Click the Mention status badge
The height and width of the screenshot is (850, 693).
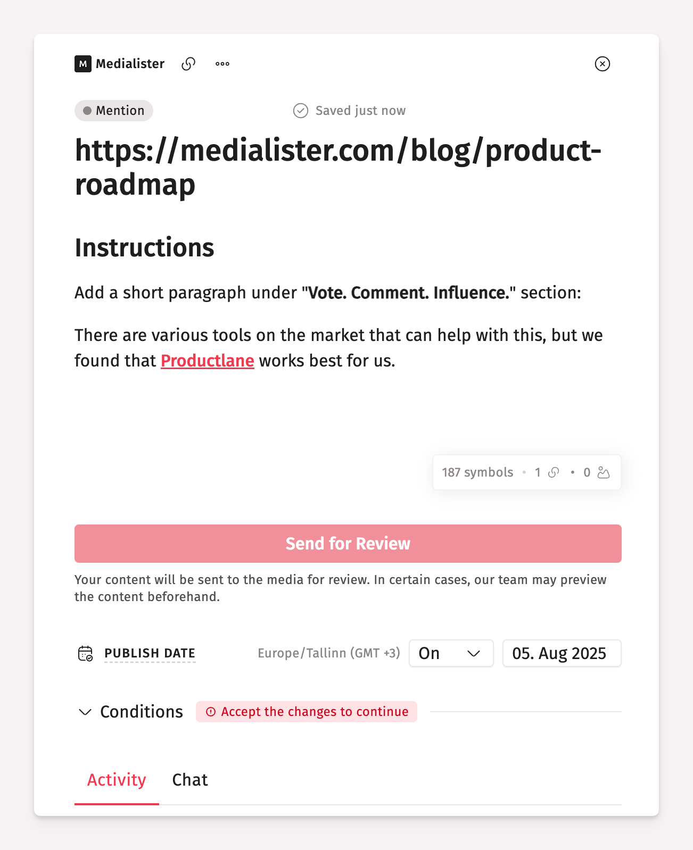click(x=114, y=111)
